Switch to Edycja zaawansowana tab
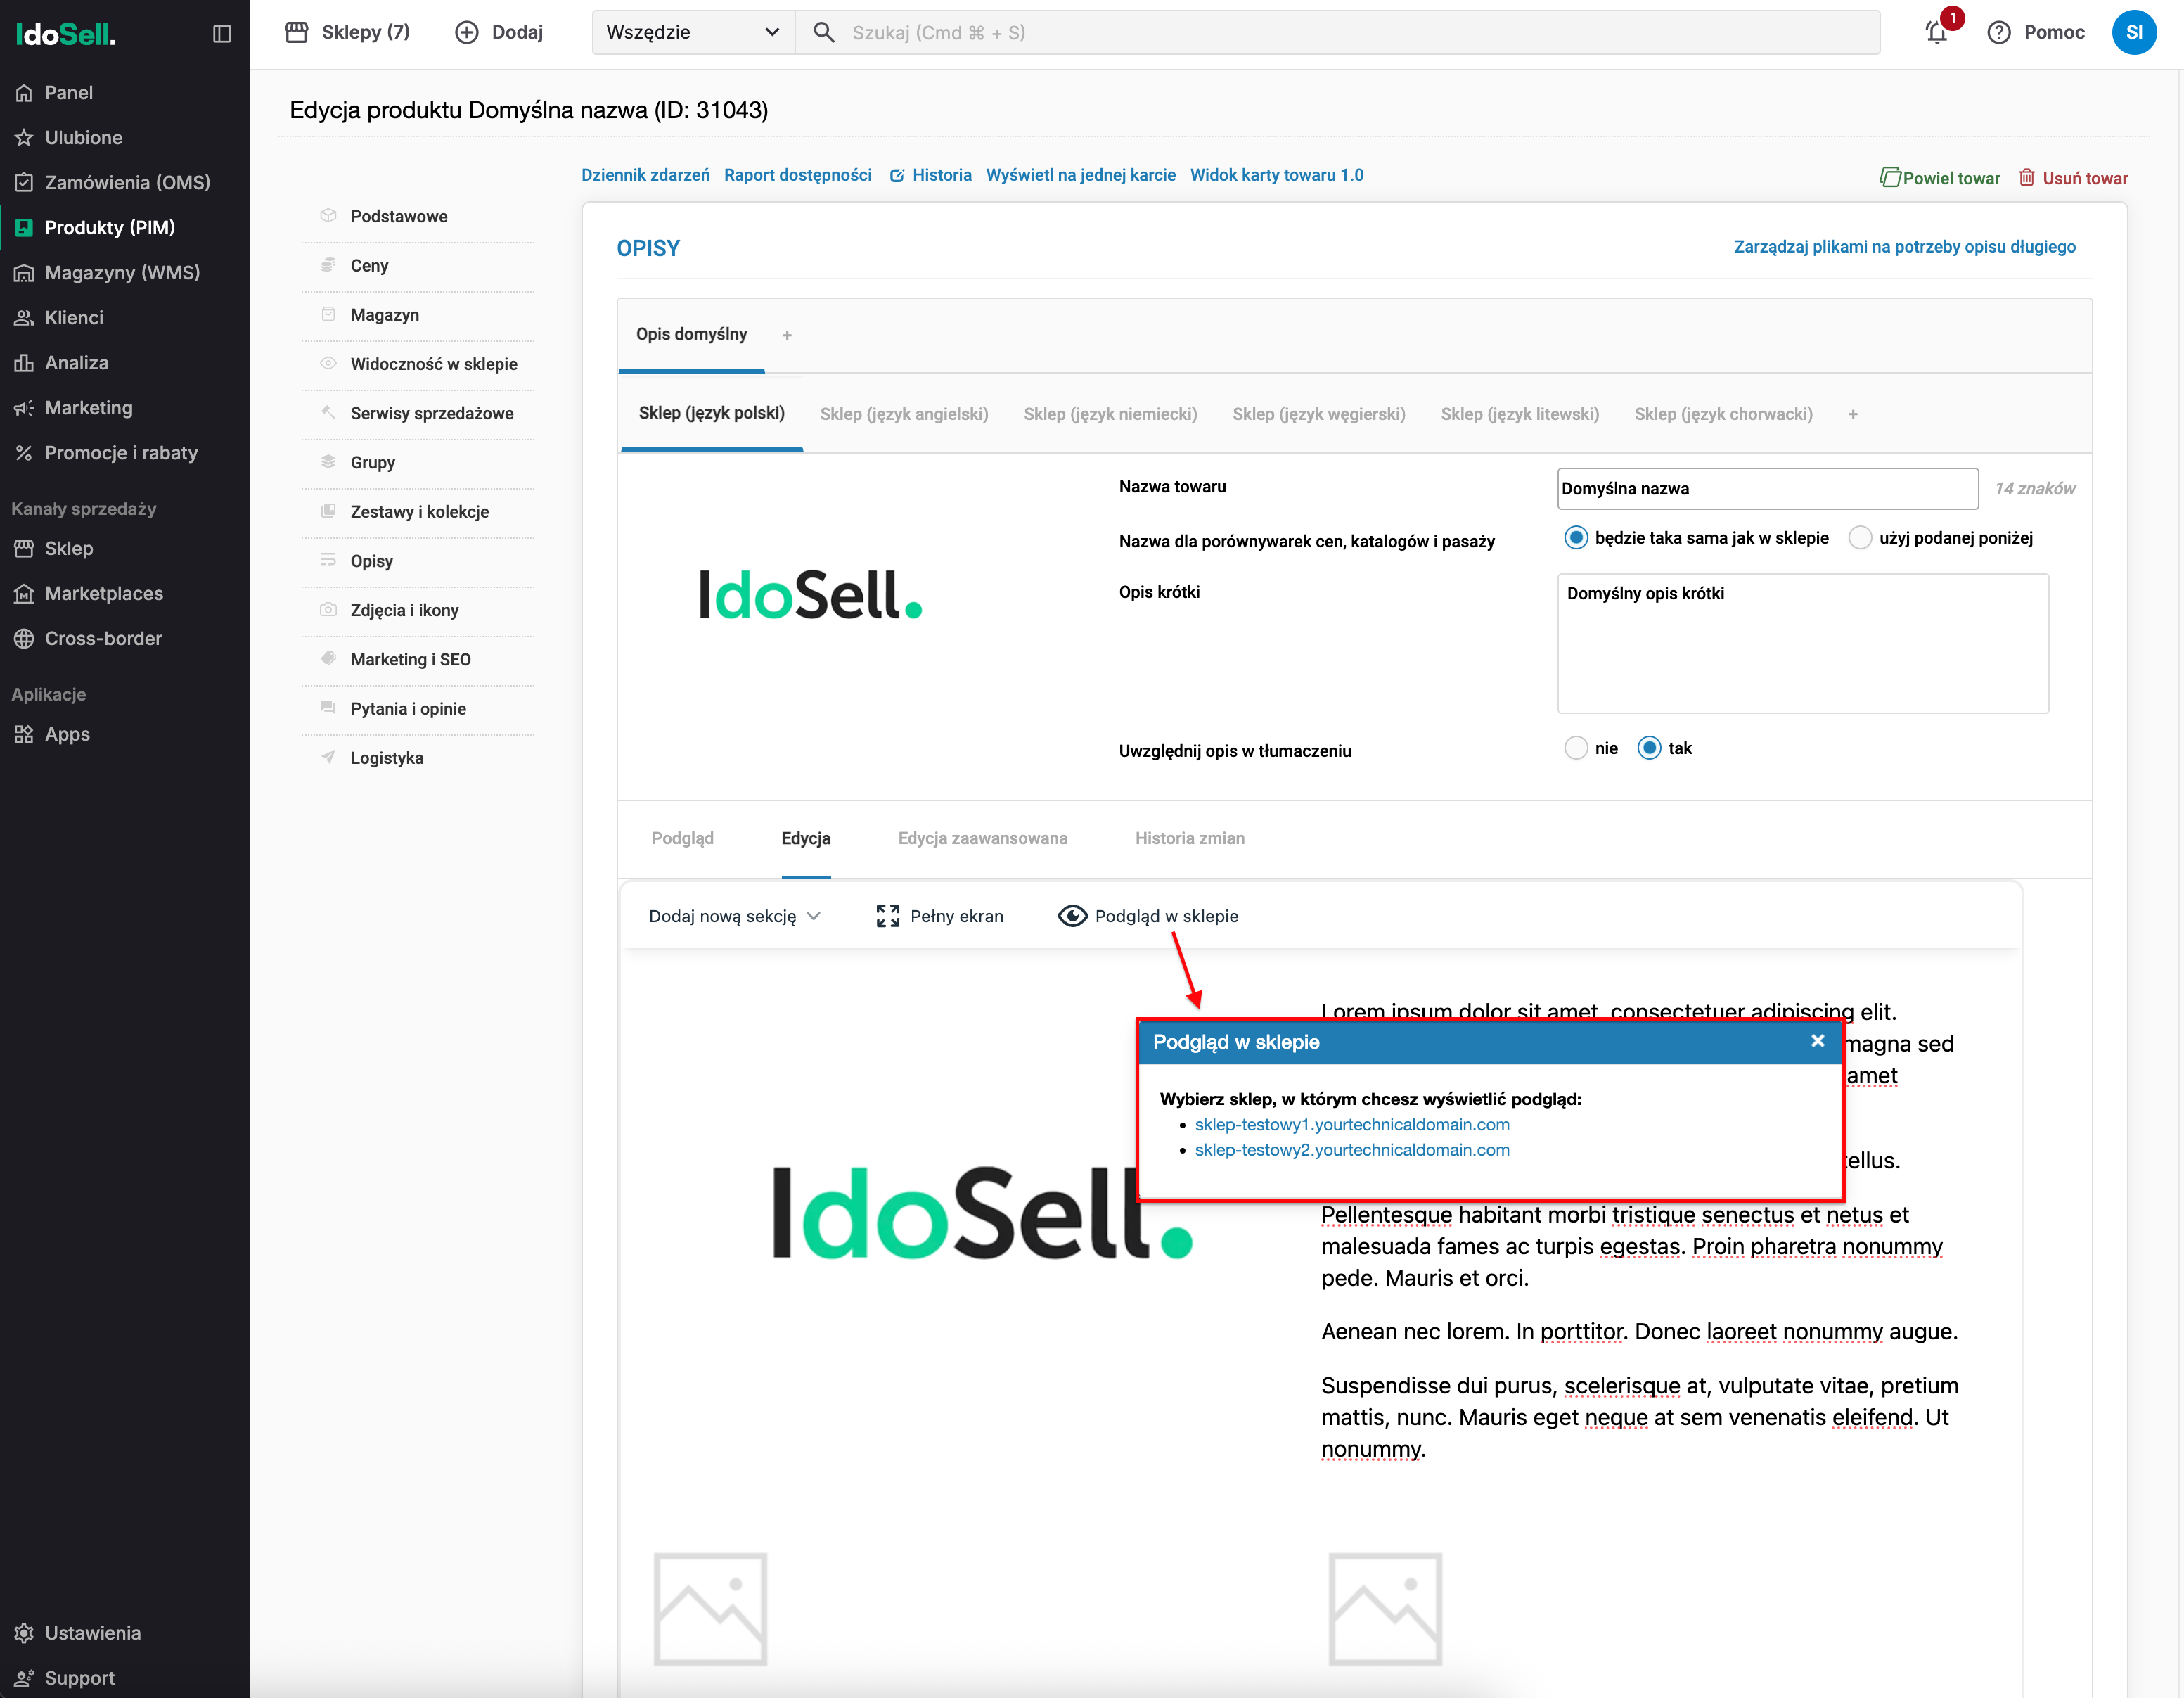2184x1698 pixels. [982, 838]
